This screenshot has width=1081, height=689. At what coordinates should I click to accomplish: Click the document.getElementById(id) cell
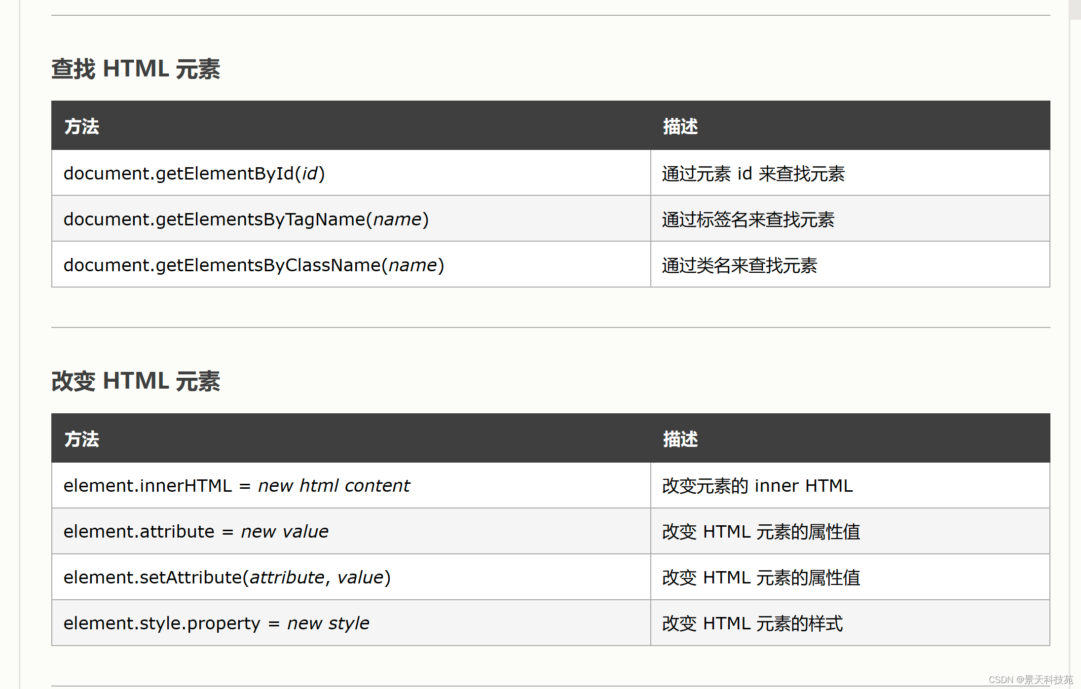click(x=351, y=173)
